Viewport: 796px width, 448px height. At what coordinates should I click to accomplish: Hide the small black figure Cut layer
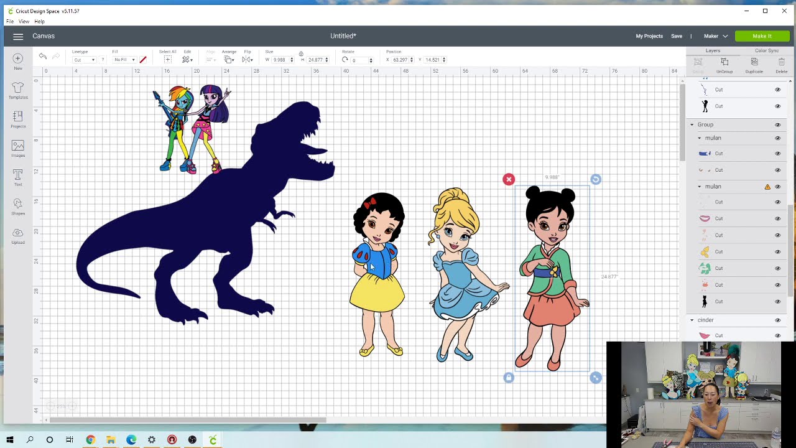(777, 106)
